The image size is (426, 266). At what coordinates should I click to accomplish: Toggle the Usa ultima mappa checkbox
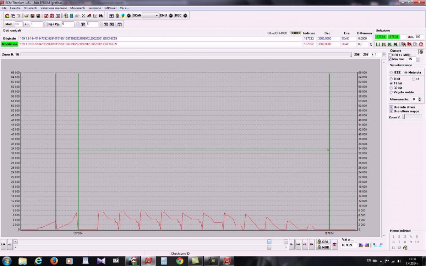click(391, 111)
